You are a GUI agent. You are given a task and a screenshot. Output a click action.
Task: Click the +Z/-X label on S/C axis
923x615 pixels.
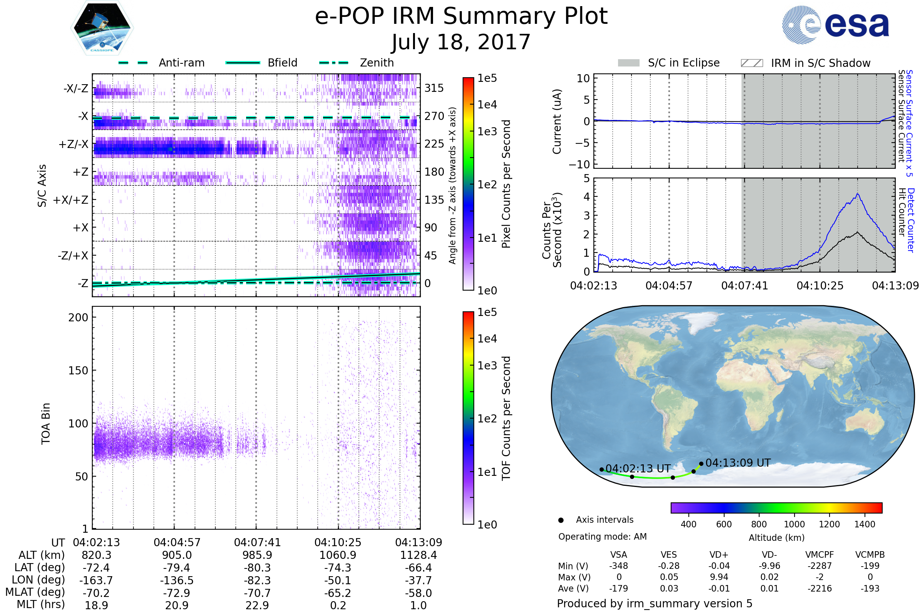[x=73, y=145]
